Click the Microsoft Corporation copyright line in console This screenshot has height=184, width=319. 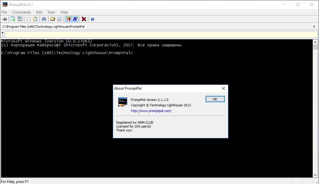[92, 45]
